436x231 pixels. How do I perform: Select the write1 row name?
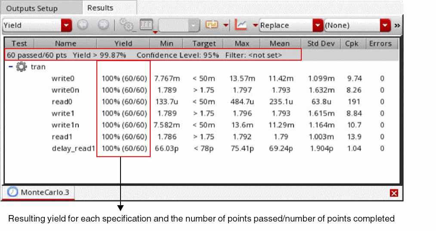point(63,114)
